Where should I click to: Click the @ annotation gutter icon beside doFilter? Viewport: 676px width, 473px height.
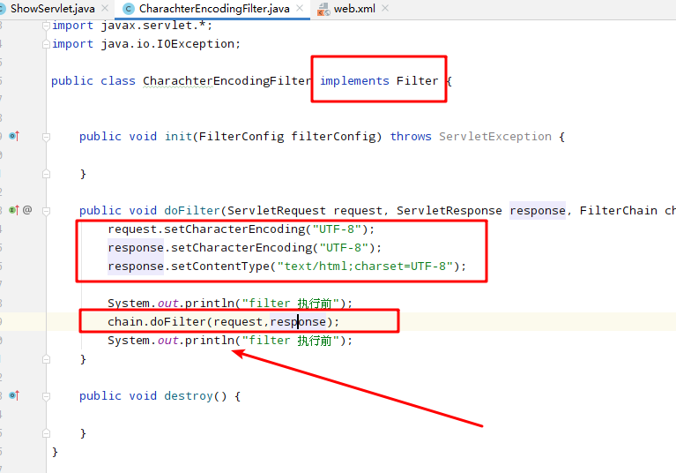tap(27, 210)
